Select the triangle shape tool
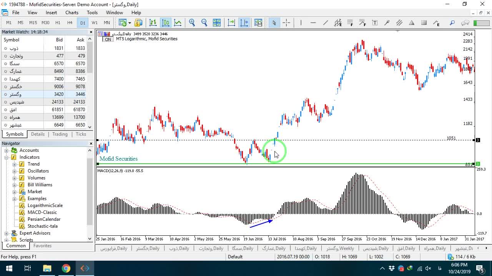Viewport: 492px width, 276px height. (x=412, y=23)
